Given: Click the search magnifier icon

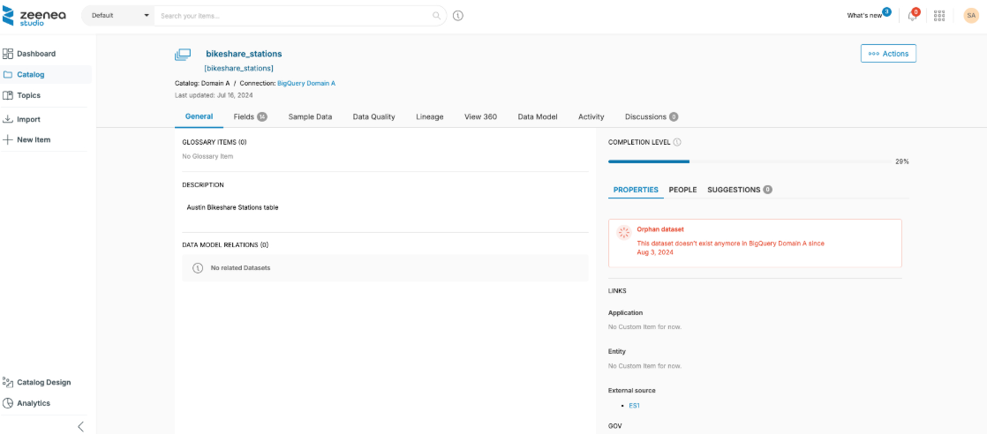Looking at the screenshot, I should click(436, 16).
